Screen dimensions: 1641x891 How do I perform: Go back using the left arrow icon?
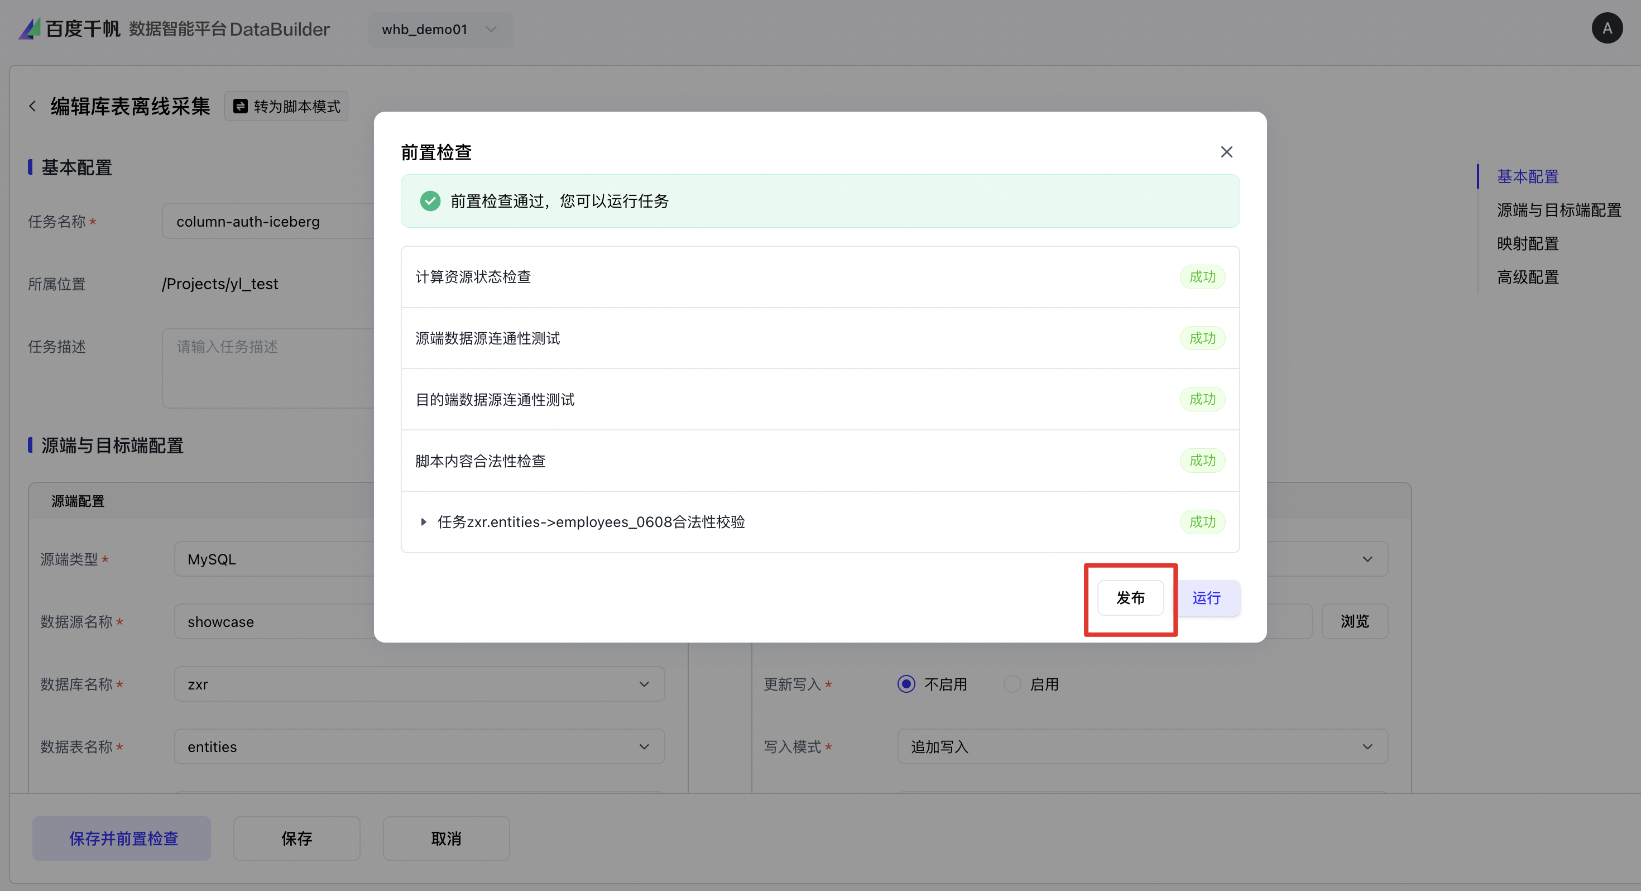pos(32,106)
